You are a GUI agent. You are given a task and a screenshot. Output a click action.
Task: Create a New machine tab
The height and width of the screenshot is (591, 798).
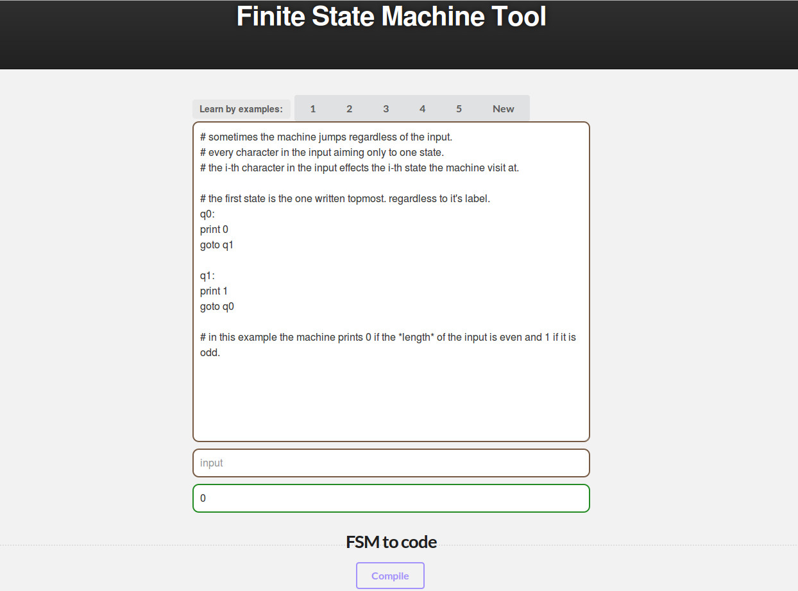click(x=504, y=108)
